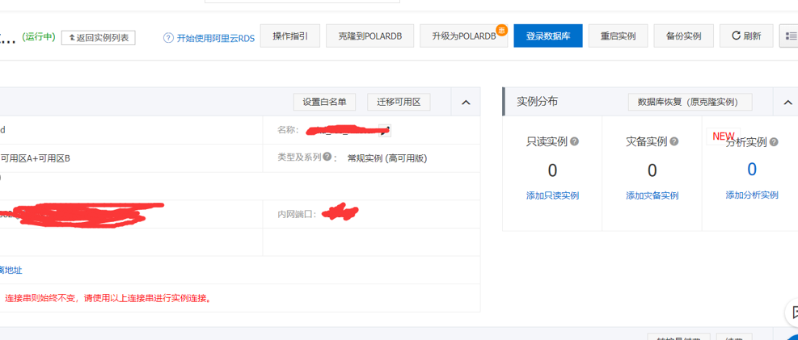Refresh the page with 刷新 button
The height and width of the screenshot is (340, 798).
coord(746,36)
